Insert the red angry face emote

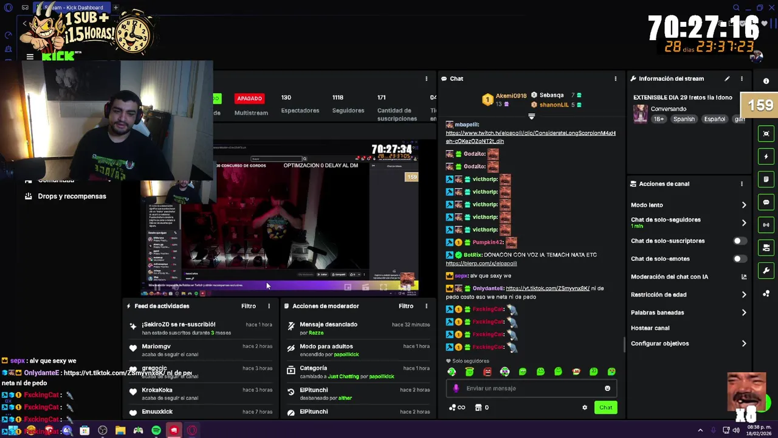click(487, 372)
